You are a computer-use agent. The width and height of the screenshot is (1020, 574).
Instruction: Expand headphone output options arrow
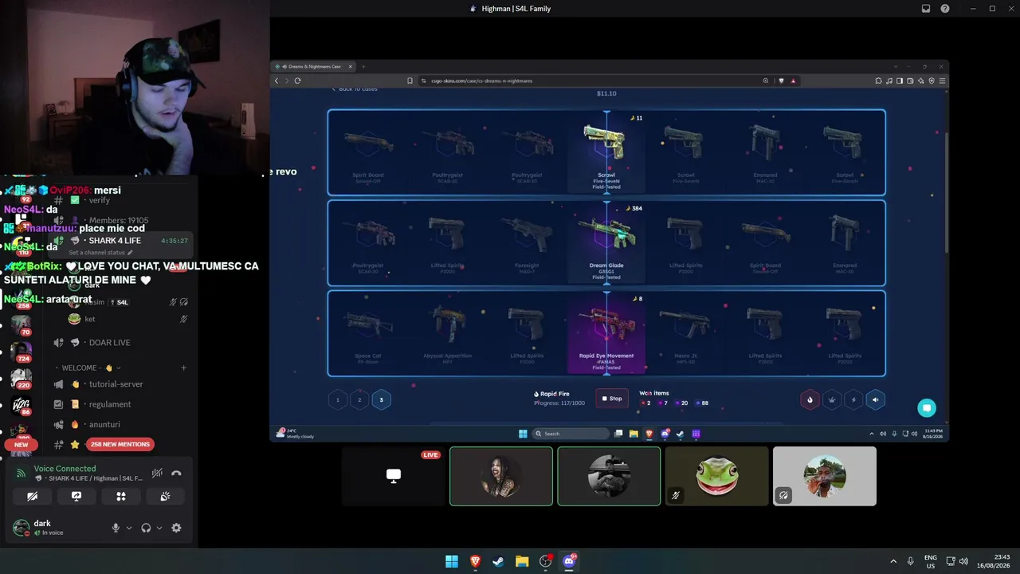pyautogui.click(x=159, y=528)
